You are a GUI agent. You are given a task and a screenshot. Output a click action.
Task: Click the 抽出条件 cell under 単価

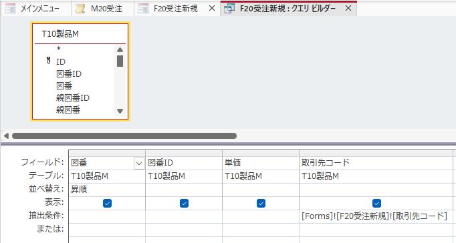coord(261,216)
